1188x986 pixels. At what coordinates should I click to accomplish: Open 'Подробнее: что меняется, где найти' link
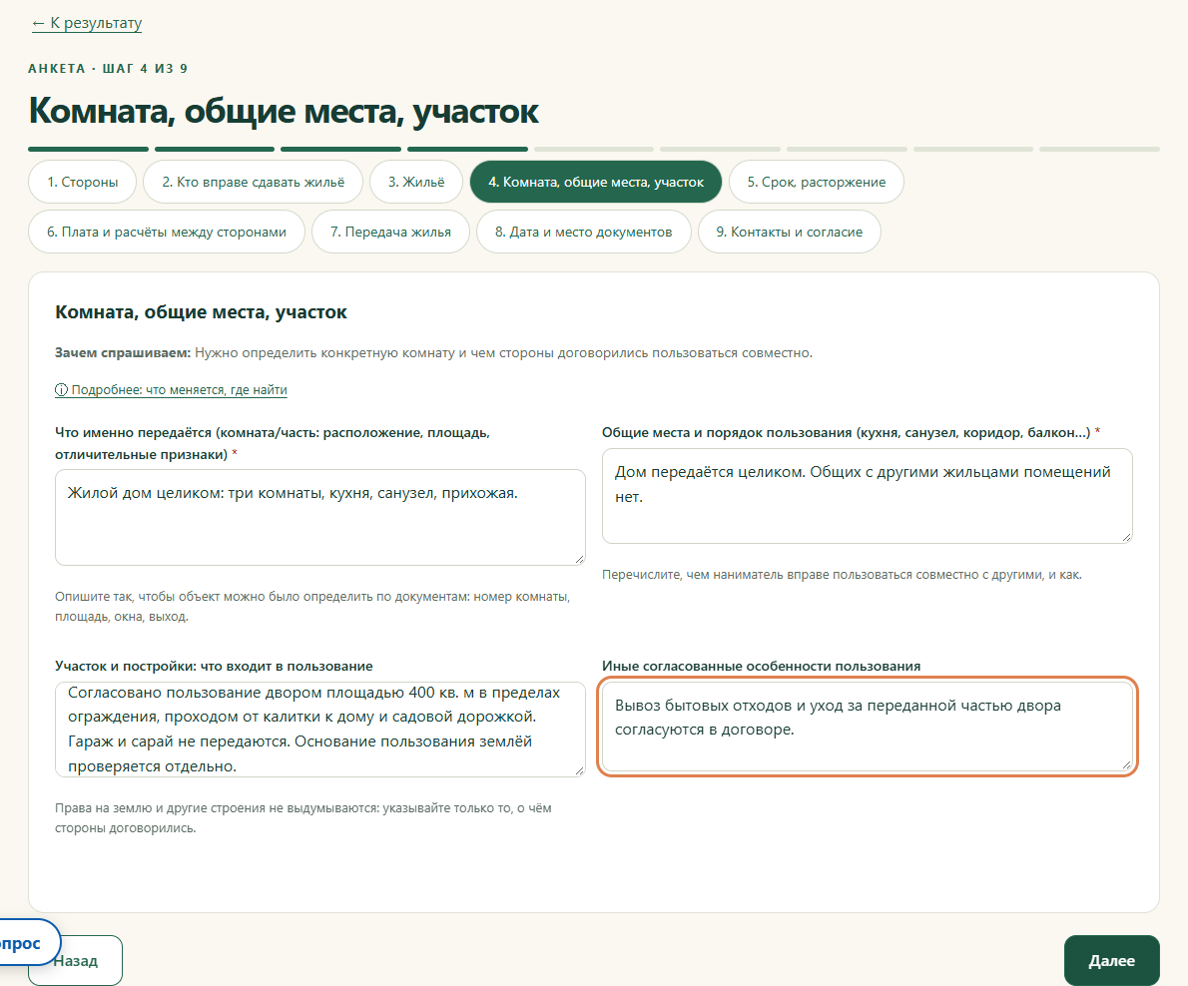(x=172, y=390)
